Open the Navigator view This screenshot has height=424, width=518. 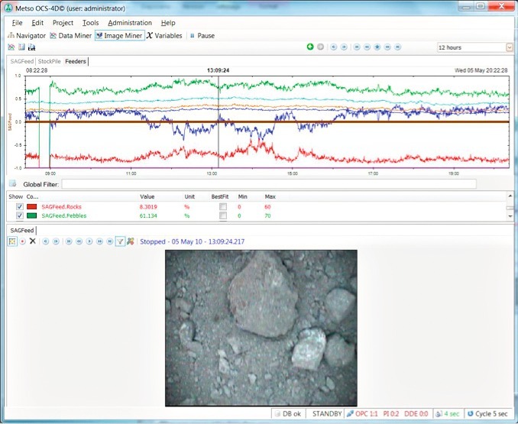point(28,35)
